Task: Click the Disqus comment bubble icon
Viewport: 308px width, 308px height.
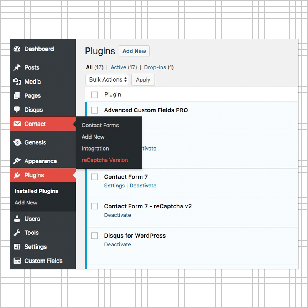Action: tap(17, 110)
